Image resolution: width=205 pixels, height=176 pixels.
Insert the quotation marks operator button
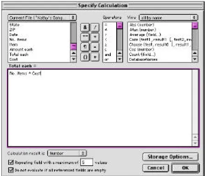point(85,37)
